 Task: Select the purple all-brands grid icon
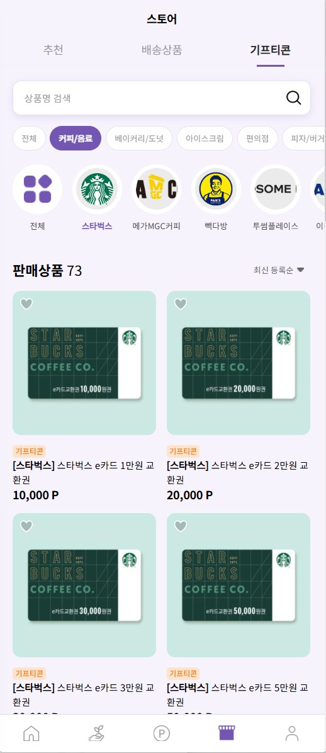coord(38,190)
